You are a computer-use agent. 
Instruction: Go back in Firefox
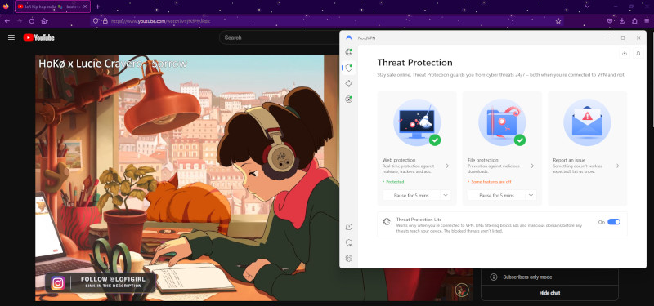coord(7,21)
